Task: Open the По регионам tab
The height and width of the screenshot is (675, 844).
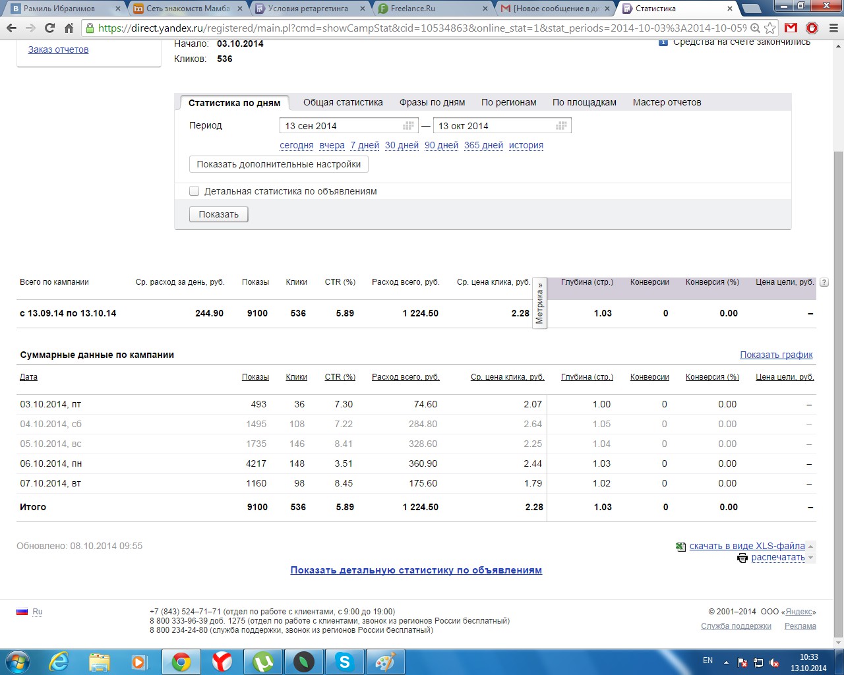Action: click(508, 103)
